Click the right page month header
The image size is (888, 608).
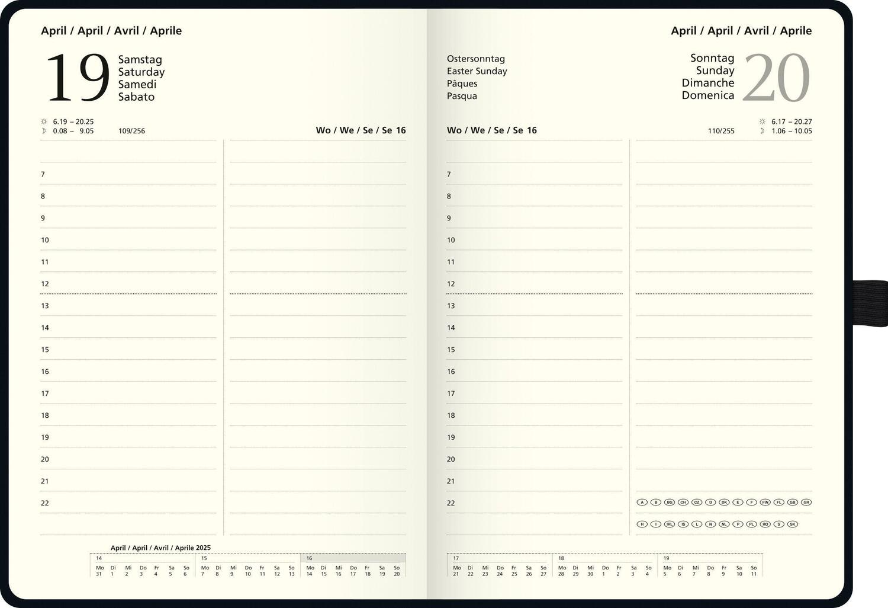[741, 31]
